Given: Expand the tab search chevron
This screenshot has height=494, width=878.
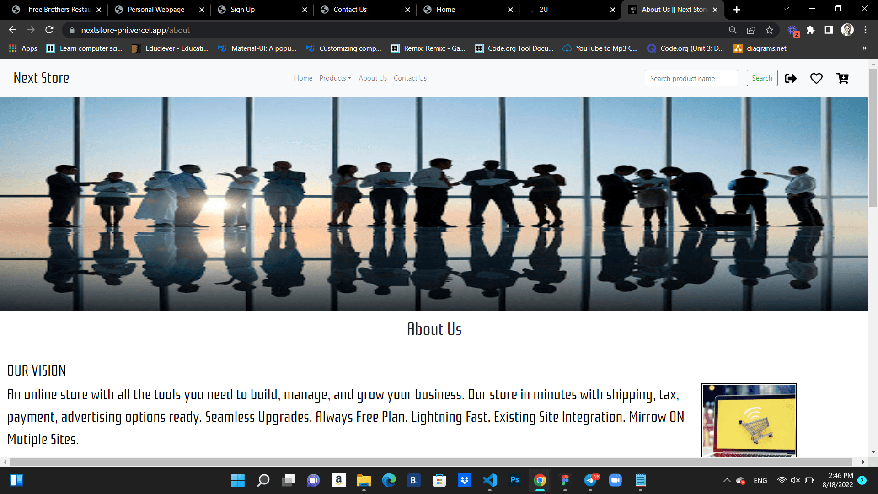Looking at the screenshot, I should (x=786, y=9).
